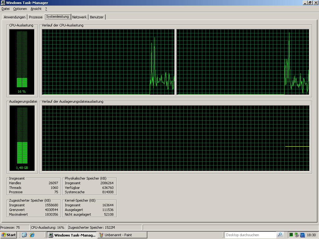The image size is (319, 239).
Task: Activate Windows Task-Manager taskbar button
Action: (x=72, y=235)
